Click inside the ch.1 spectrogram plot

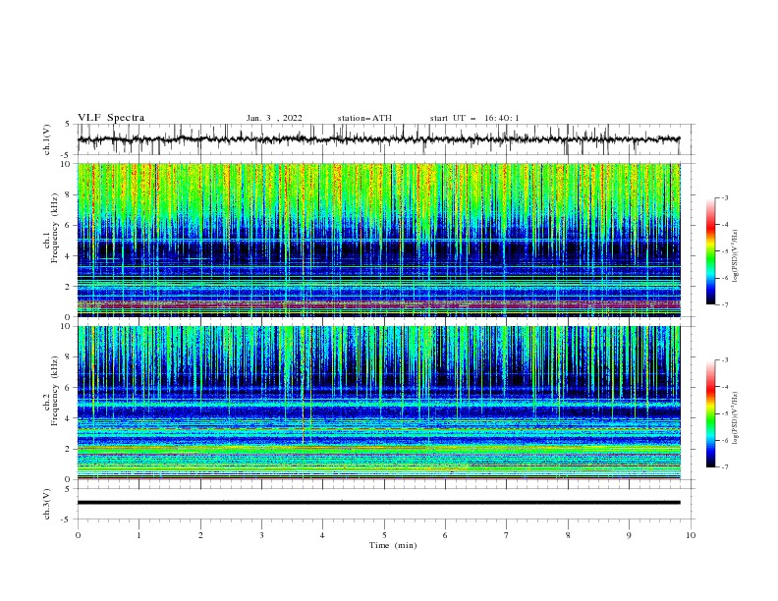pyautogui.click(x=378, y=240)
